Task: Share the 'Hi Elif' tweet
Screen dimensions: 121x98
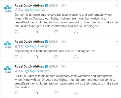Action: coord(76,93)
